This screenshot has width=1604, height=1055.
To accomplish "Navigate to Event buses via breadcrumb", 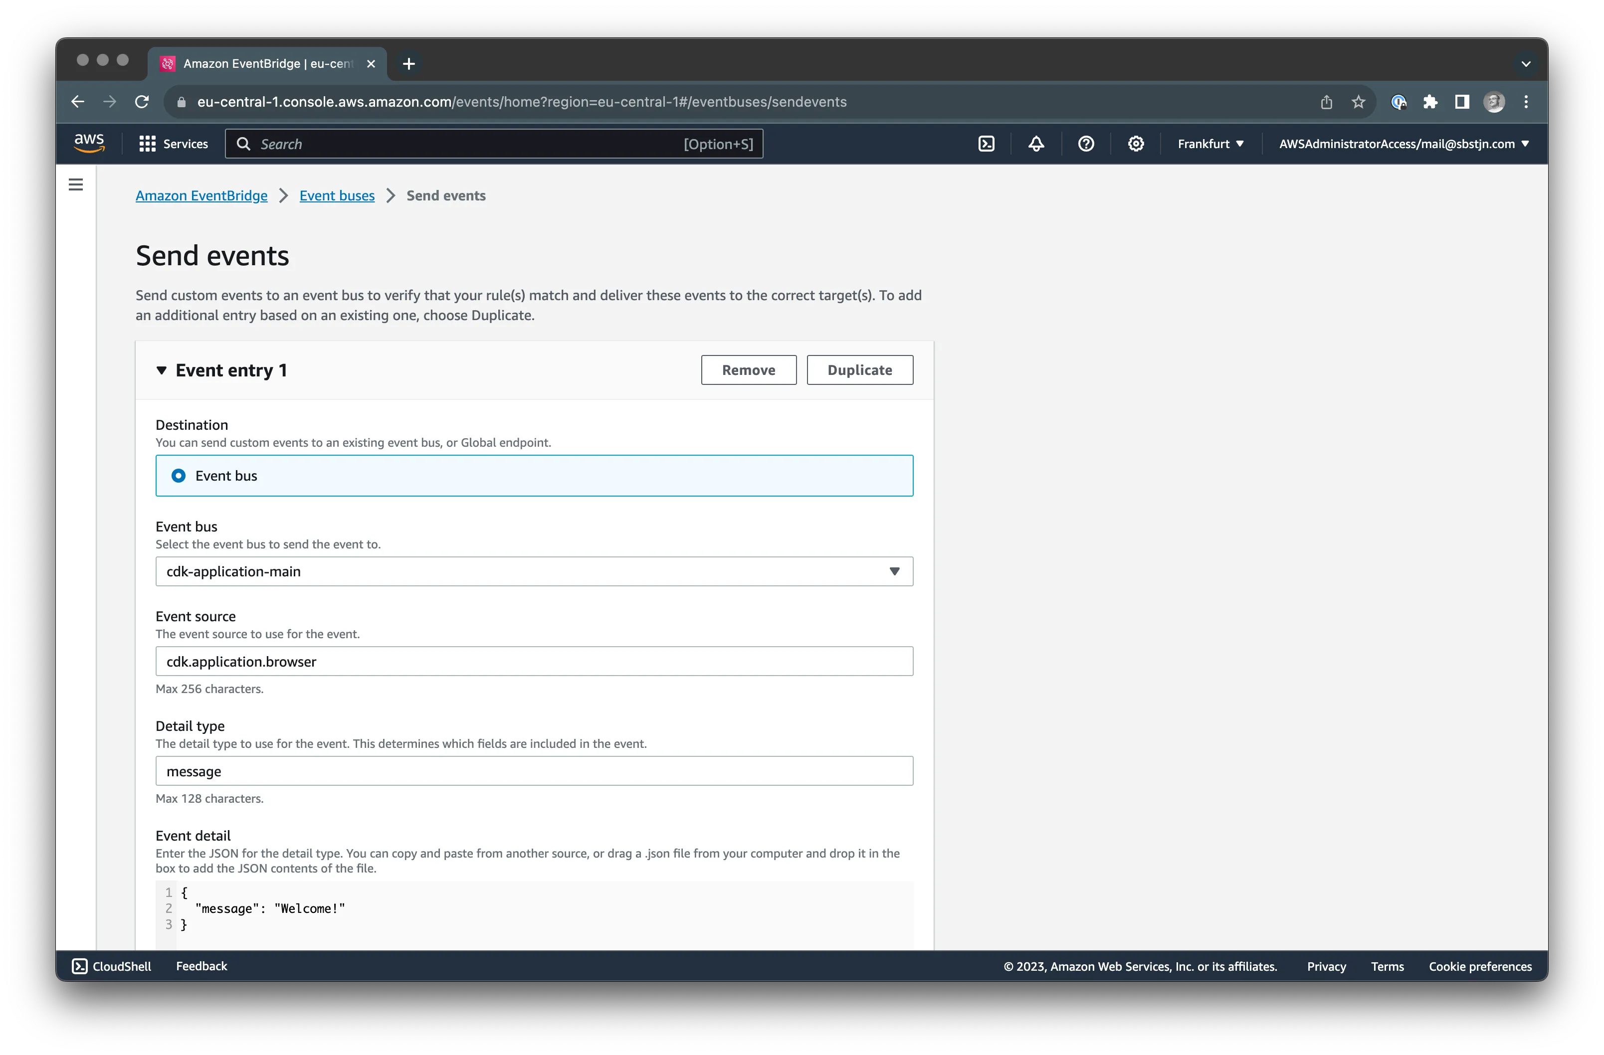I will pos(337,195).
